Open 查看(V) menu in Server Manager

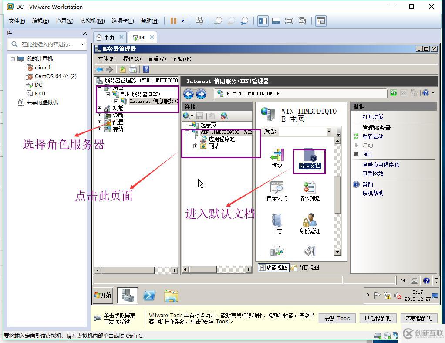[x=157, y=59]
